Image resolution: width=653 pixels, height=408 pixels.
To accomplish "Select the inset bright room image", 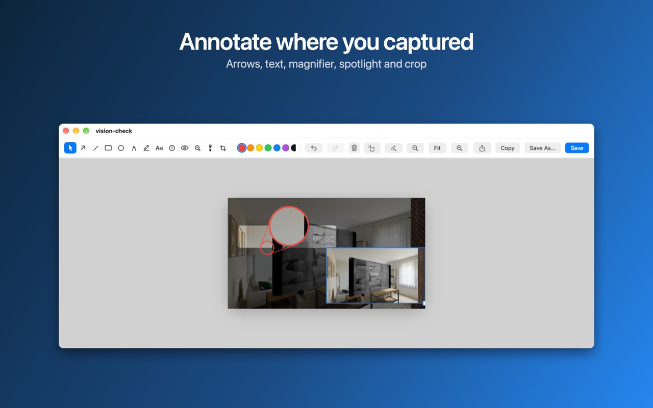I will click(375, 275).
